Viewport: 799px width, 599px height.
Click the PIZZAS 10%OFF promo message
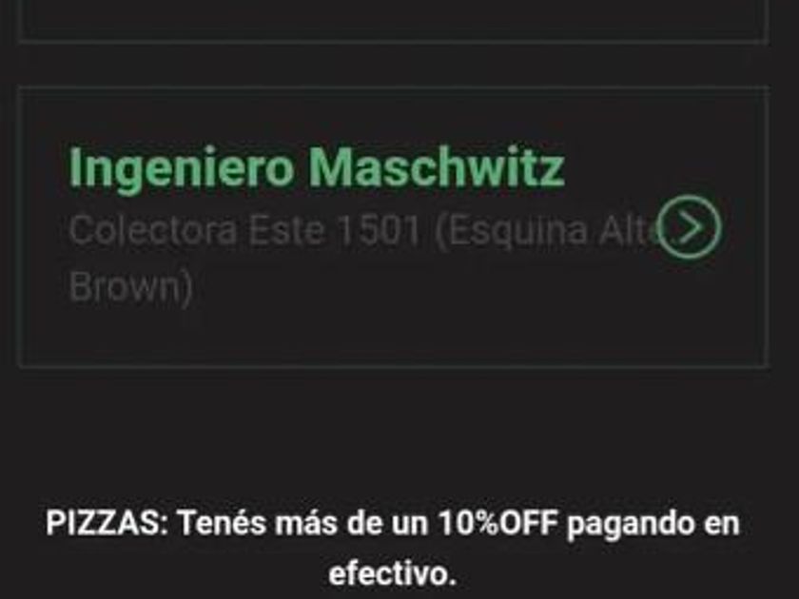click(392, 548)
